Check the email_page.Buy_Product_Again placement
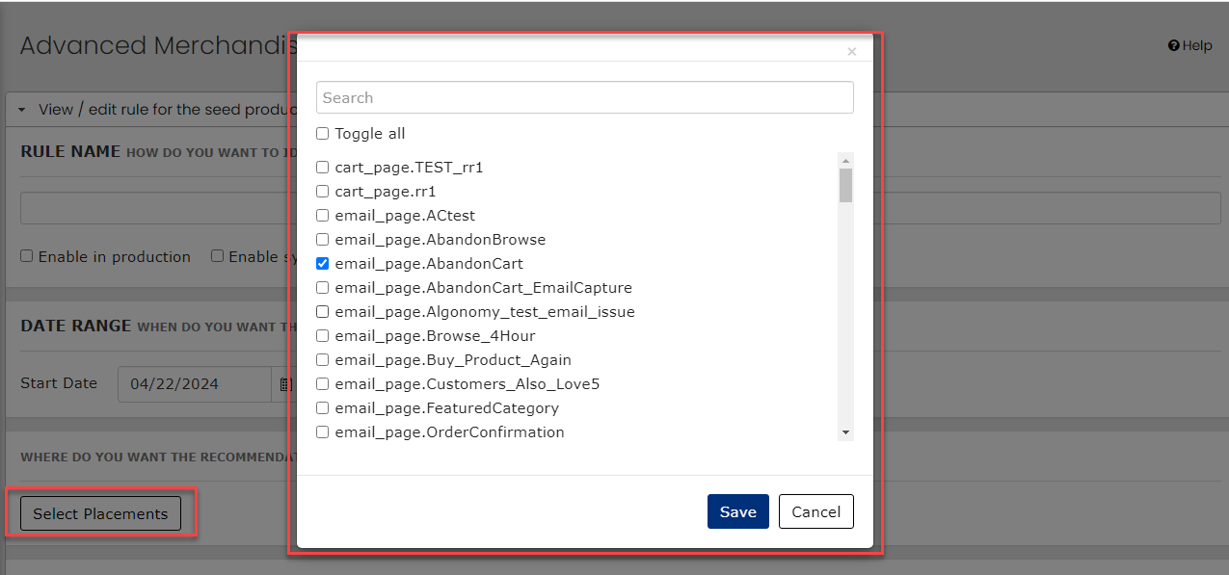The image size is (1229, 575). click(x=322, y=359)
